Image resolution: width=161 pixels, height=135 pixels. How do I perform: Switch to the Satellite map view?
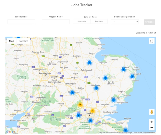23,41
